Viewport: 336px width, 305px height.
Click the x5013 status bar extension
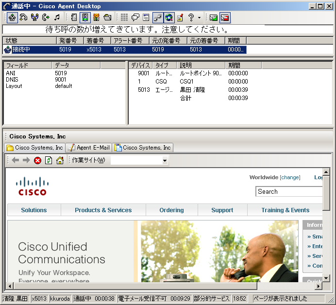click(39, 298)
